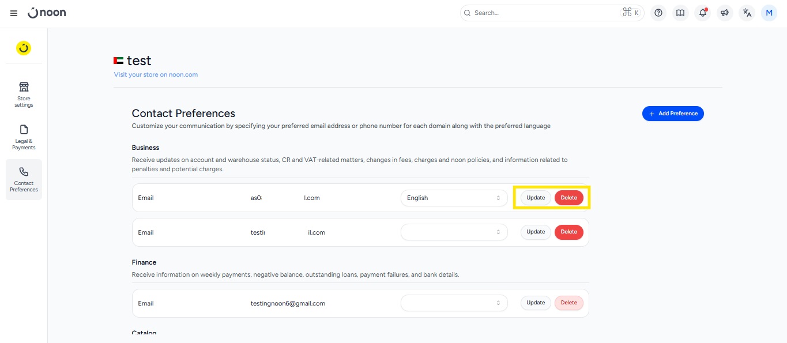787x343 pixels.
Task: Go to Store settings in sidebar
Action: 24,94
